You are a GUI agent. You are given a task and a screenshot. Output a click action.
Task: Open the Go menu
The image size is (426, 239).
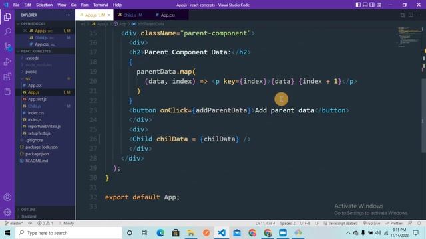pos(73,5)
